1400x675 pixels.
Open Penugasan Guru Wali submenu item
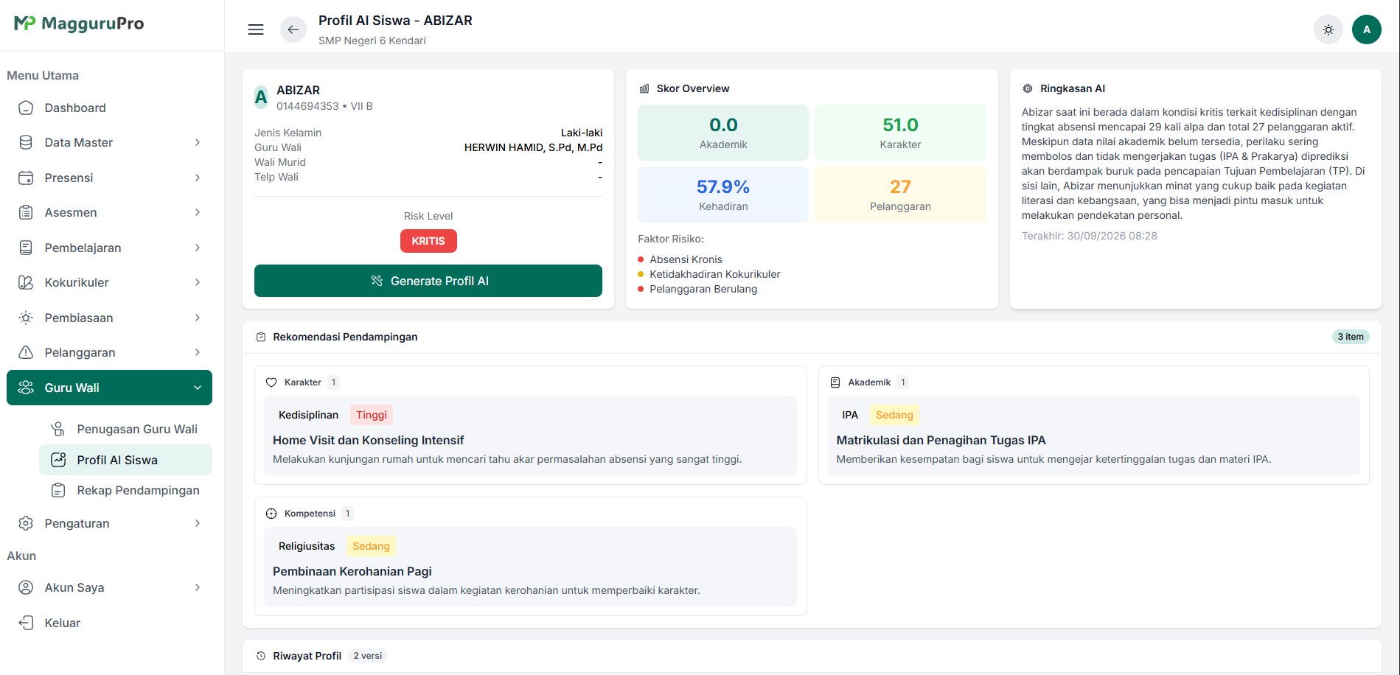coord(125,429)
